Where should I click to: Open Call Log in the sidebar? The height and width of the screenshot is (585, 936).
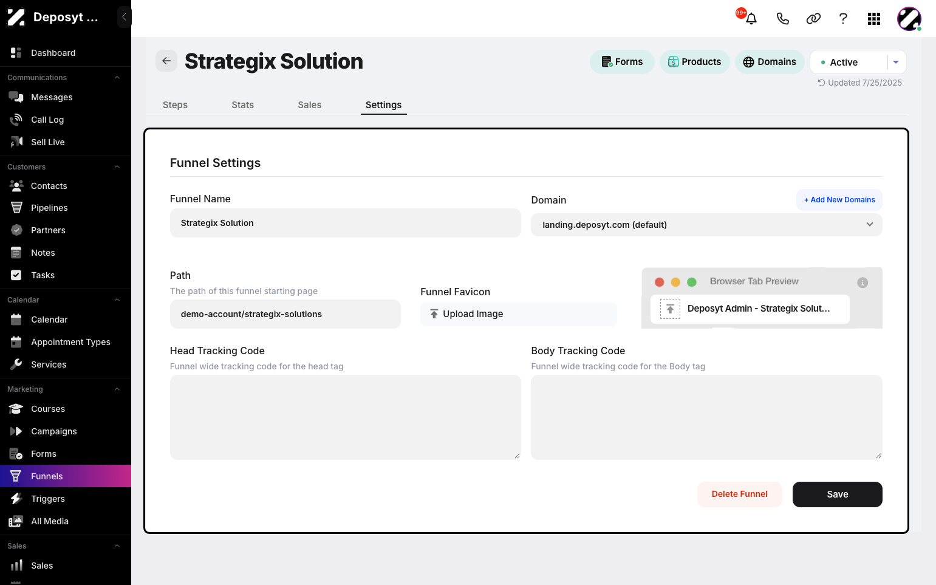point(66,120)
